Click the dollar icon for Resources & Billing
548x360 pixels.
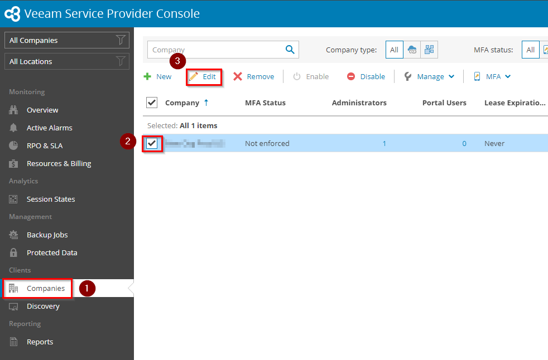(x=13, y=163)
